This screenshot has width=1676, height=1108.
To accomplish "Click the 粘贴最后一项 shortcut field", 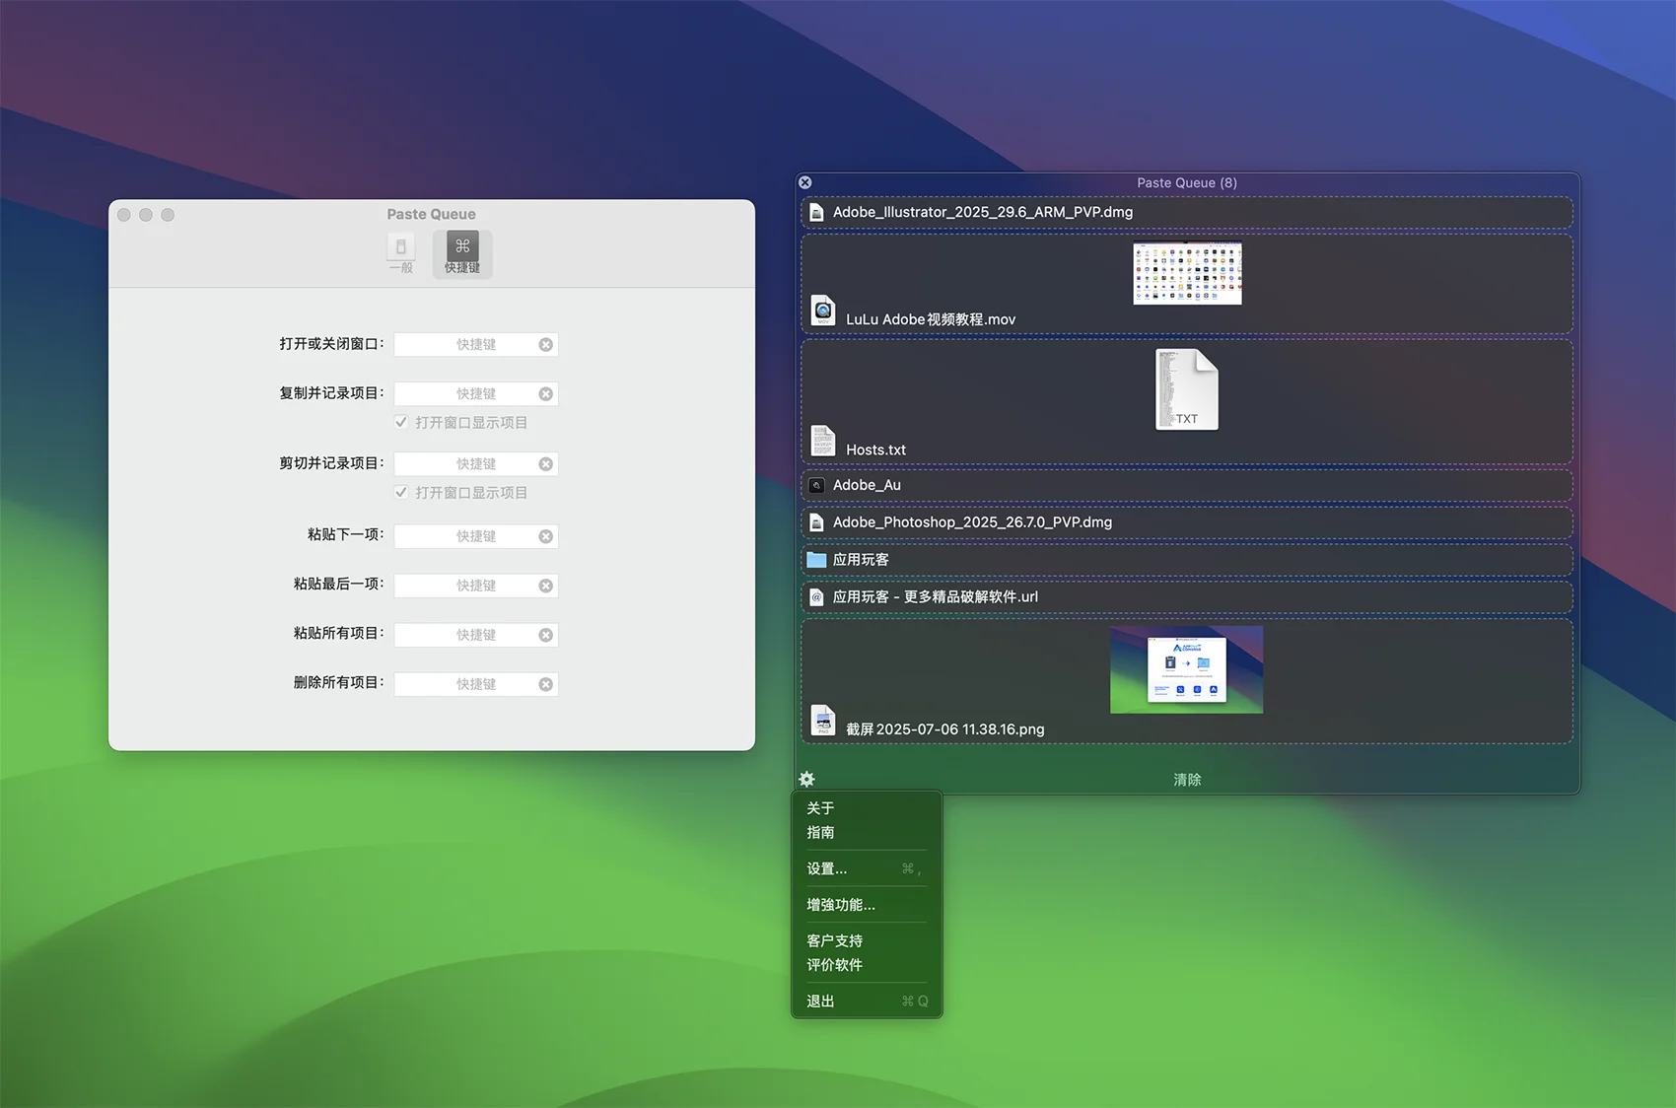I will coord(476,586).
